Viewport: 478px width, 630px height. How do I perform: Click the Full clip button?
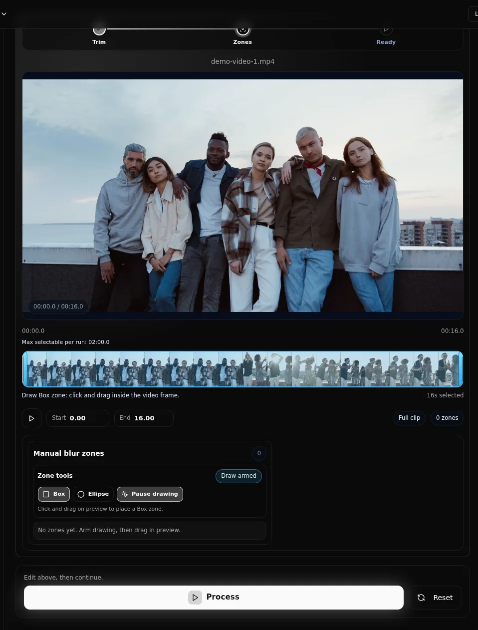409,418
